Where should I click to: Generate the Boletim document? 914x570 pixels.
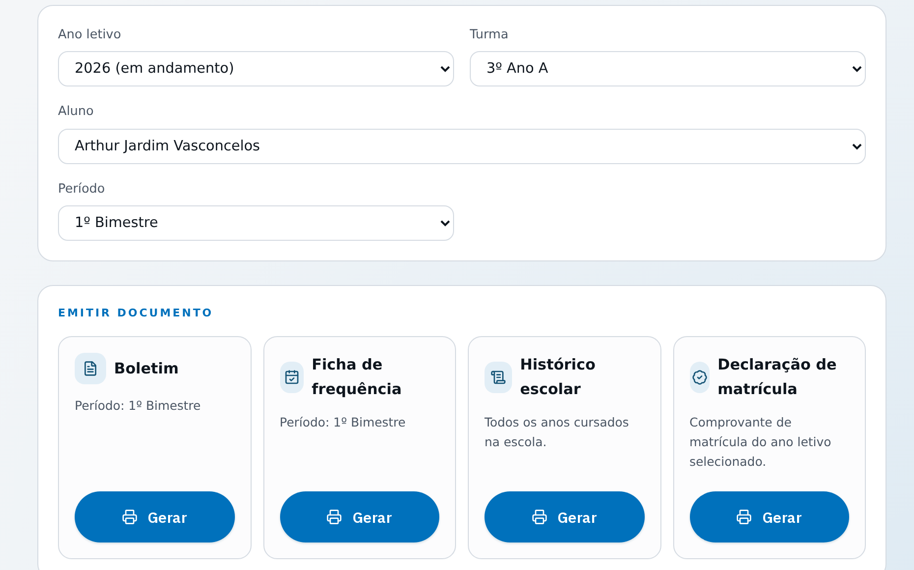coord(155,517)
